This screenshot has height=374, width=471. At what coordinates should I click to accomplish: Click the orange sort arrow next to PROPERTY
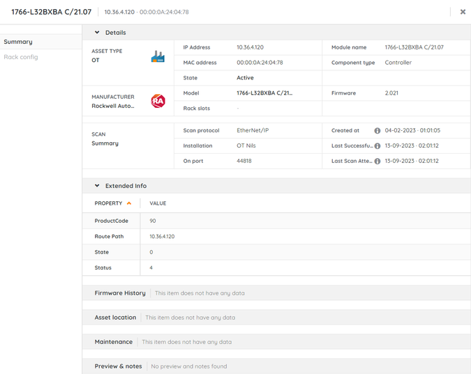click(129, 203)
